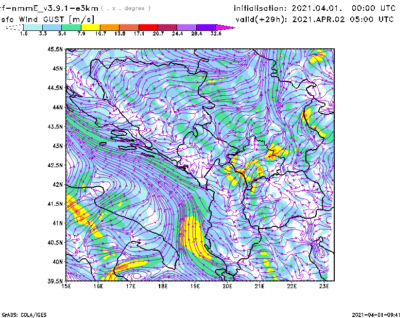This screenshot has height=318, width=412.
Task: Click the legend value 10.7
Action: pos(100,33)
